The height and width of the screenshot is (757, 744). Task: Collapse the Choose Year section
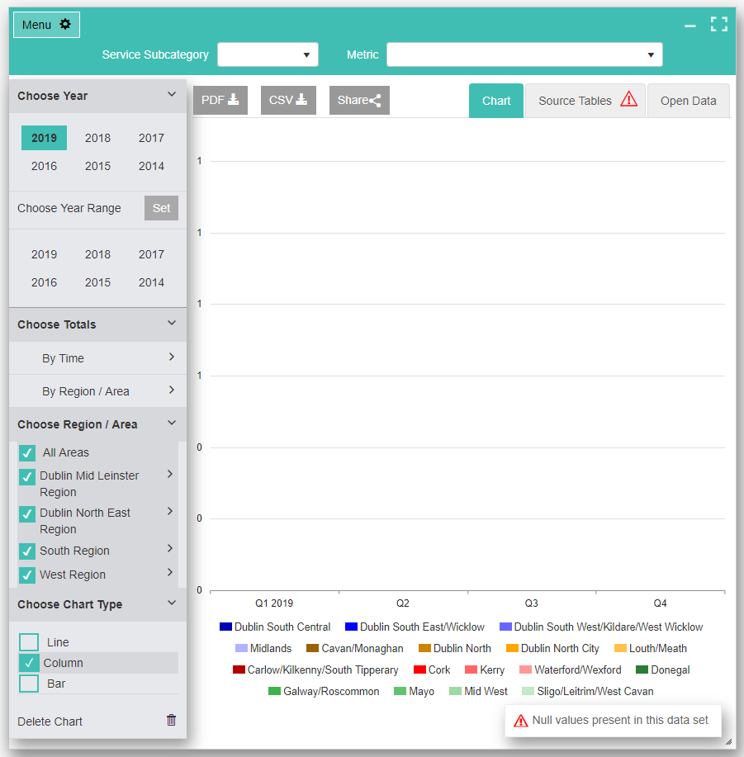[x=172, y=95]
